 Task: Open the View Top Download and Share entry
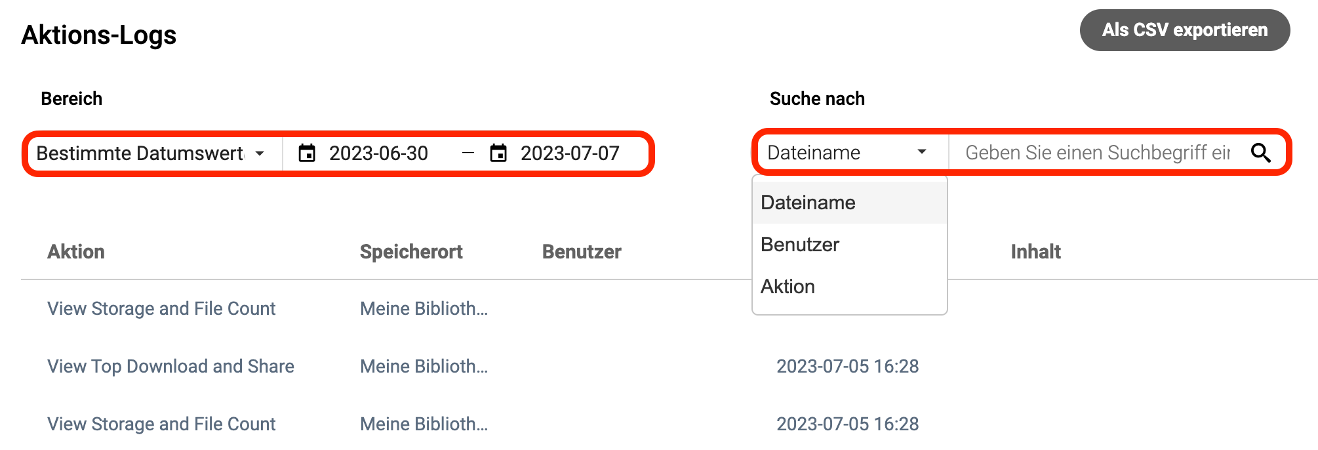click(170, 366)
